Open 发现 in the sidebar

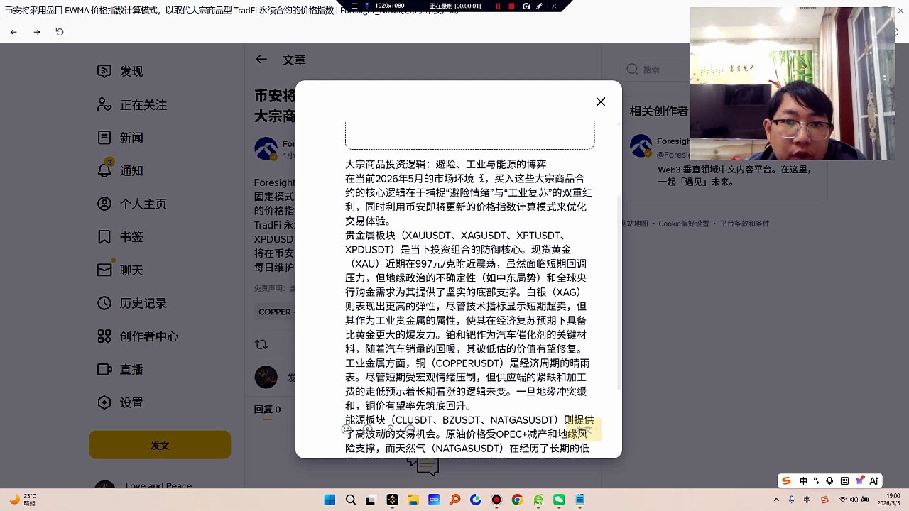pyautogui.click(x=120, y=71)
